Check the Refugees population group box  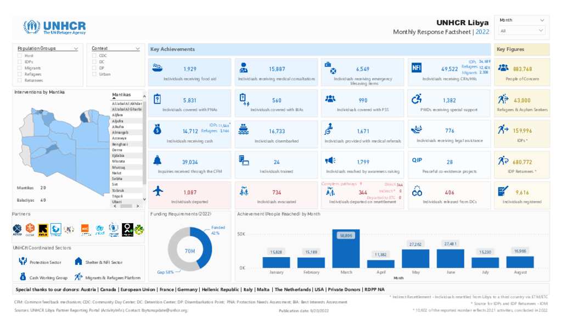[x=20, y=74]
